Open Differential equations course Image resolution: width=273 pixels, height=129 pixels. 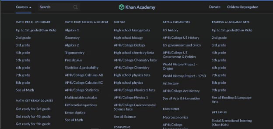(80, 105)
